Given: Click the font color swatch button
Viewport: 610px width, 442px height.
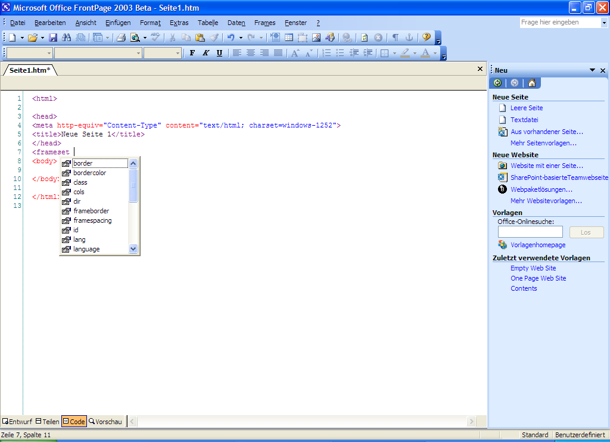Looking at the screenshot, I should pos(425,53).
